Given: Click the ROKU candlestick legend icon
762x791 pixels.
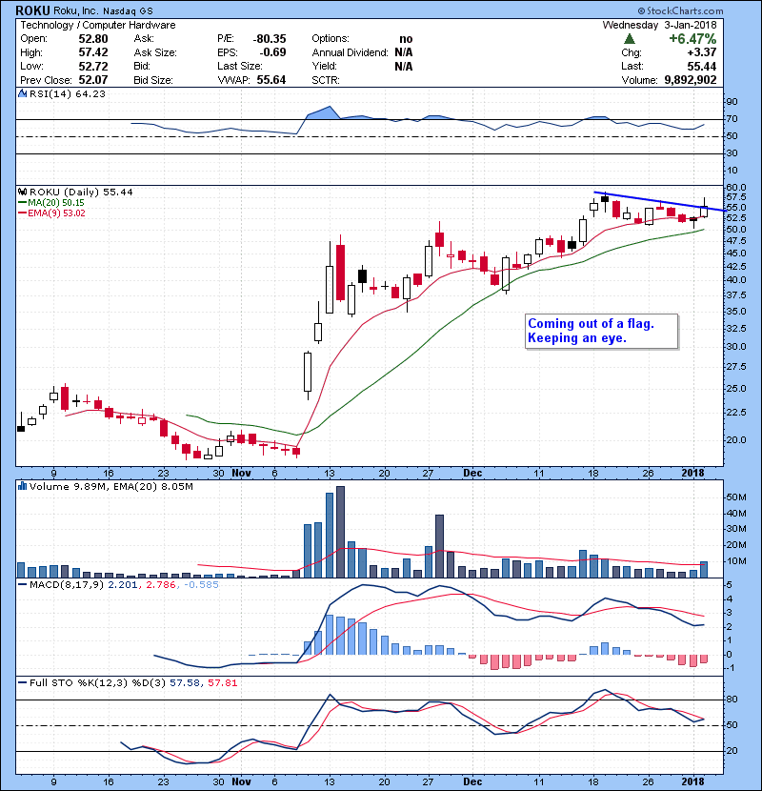Looking at the screenshot, I should (x=22, y=193).
